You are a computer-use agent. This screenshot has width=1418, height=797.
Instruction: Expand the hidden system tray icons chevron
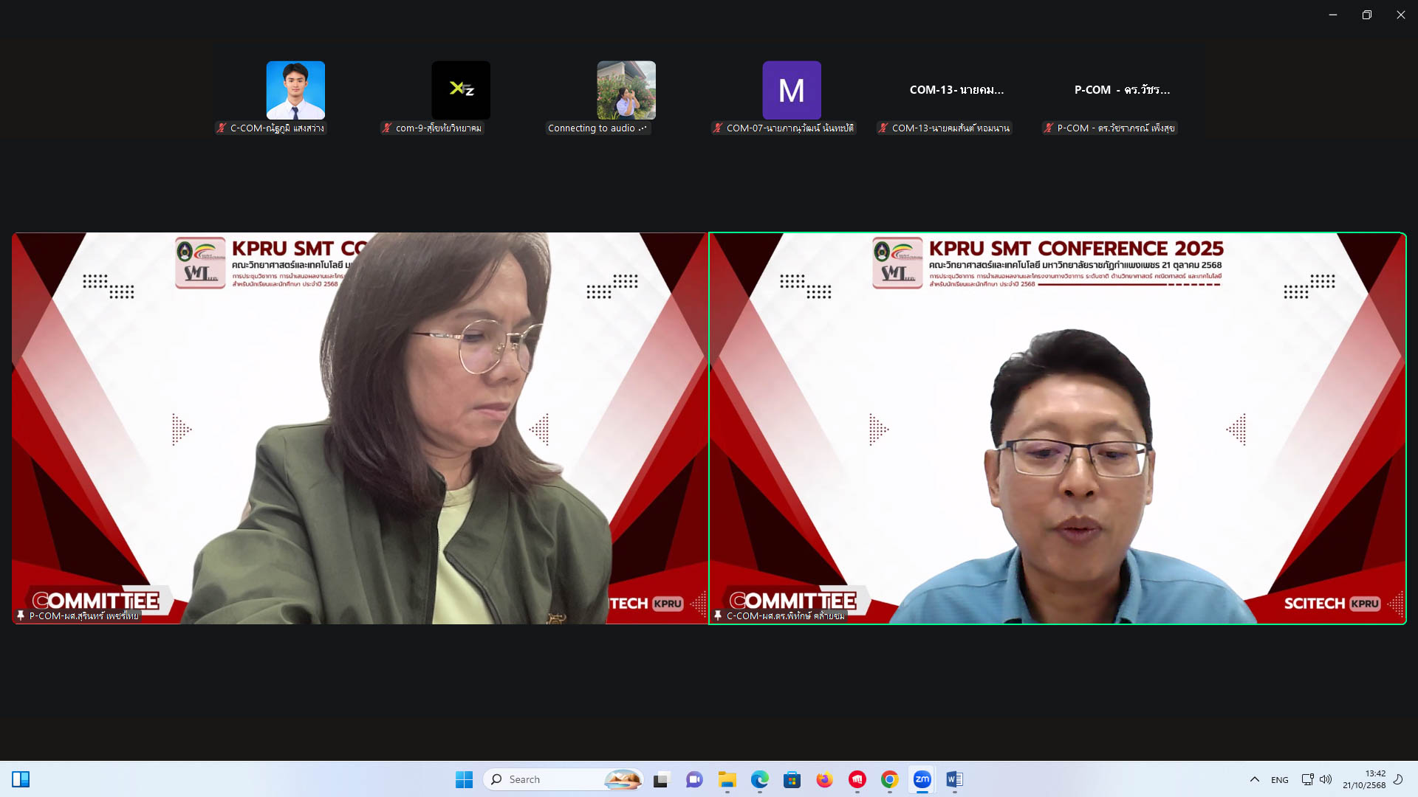1254,779
